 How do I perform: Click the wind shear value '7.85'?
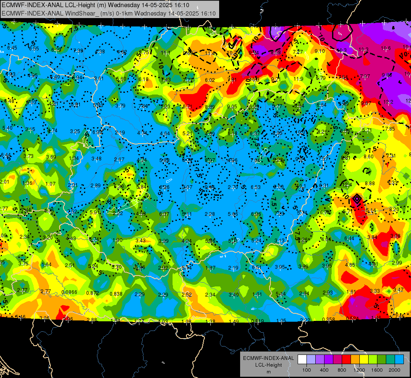pyautogui.click(x=390, y=129)
